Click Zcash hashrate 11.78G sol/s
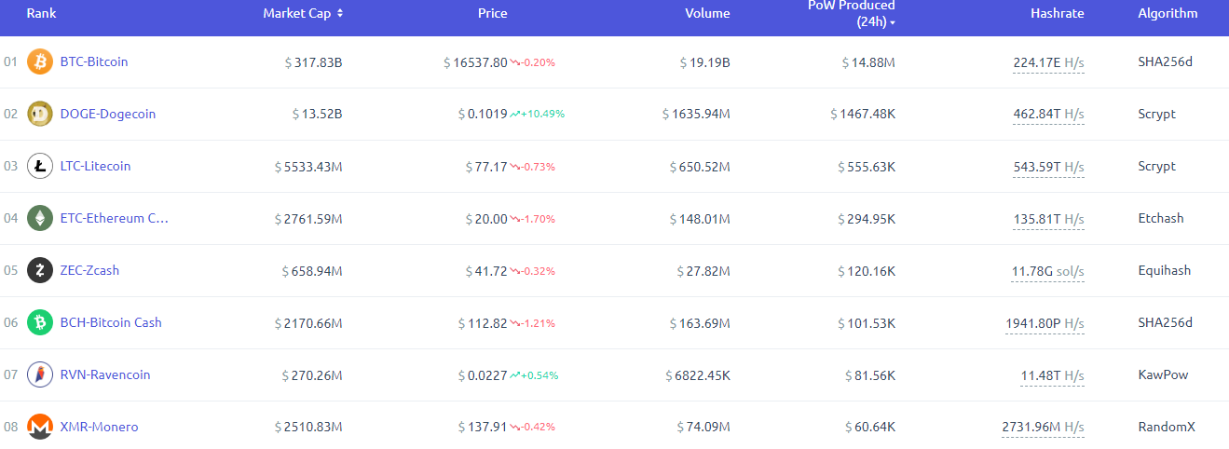The width and height of the screenshot is (1229, 449). [1048, 272]
